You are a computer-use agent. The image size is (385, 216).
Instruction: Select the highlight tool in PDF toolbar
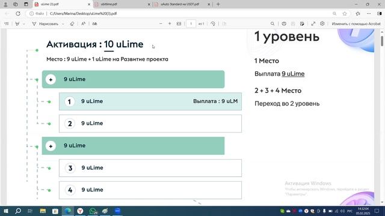[x=17, y=24]
